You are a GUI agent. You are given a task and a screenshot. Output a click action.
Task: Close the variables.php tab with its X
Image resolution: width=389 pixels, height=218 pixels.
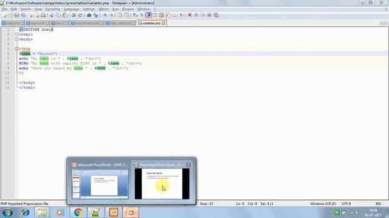tap(164, 23)
